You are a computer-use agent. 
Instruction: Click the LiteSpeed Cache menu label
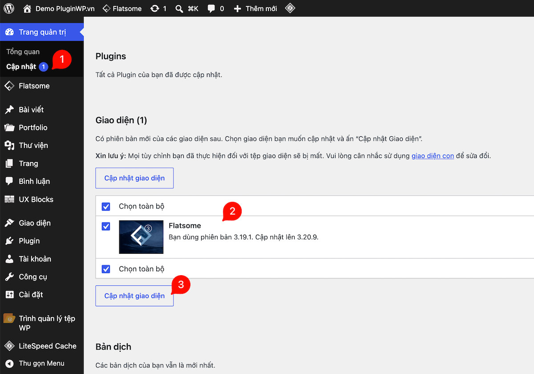point(48,346)
